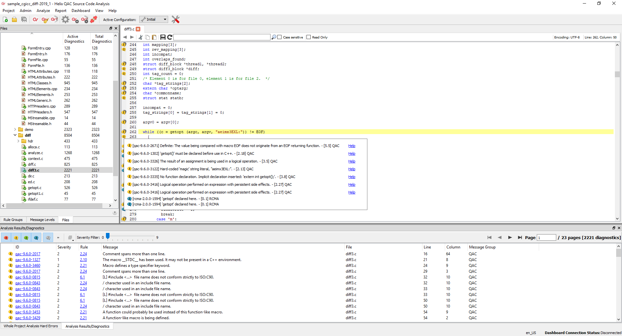Viewport: 622px width, 336px height.
Task: Click the red plug connection icon
Action: tap(94, 20)
